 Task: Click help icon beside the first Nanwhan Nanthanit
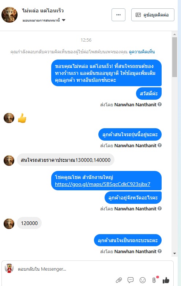click(x=160, y=104)
